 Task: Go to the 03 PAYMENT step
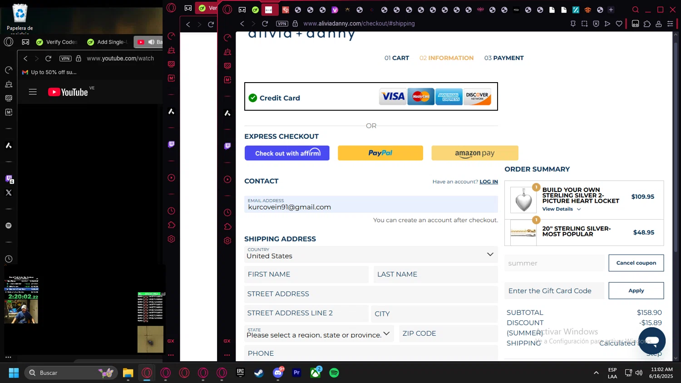(x=504, y=58)
